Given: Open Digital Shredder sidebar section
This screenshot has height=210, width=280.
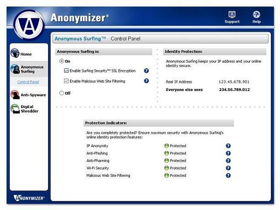Looking at the screenshot, I should [30, 109].
